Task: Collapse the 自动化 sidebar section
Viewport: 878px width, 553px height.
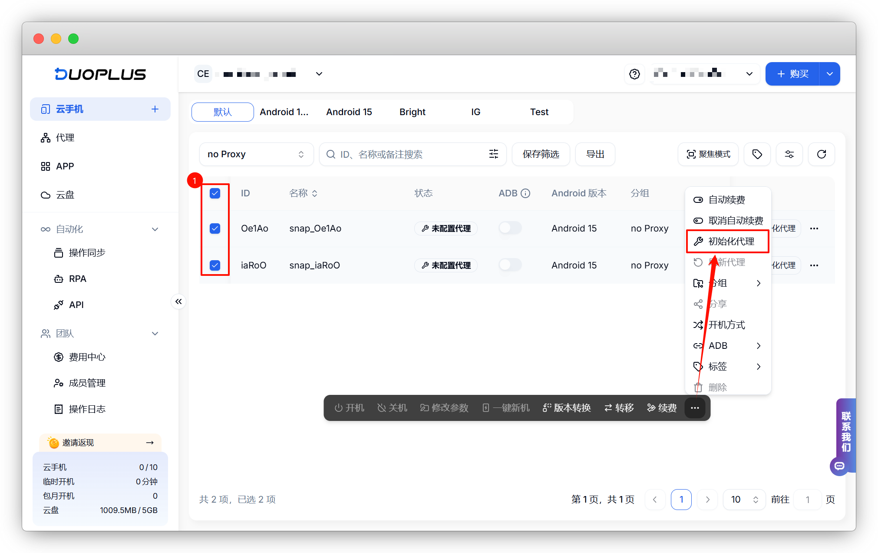Action: click(x=155, y=229)
